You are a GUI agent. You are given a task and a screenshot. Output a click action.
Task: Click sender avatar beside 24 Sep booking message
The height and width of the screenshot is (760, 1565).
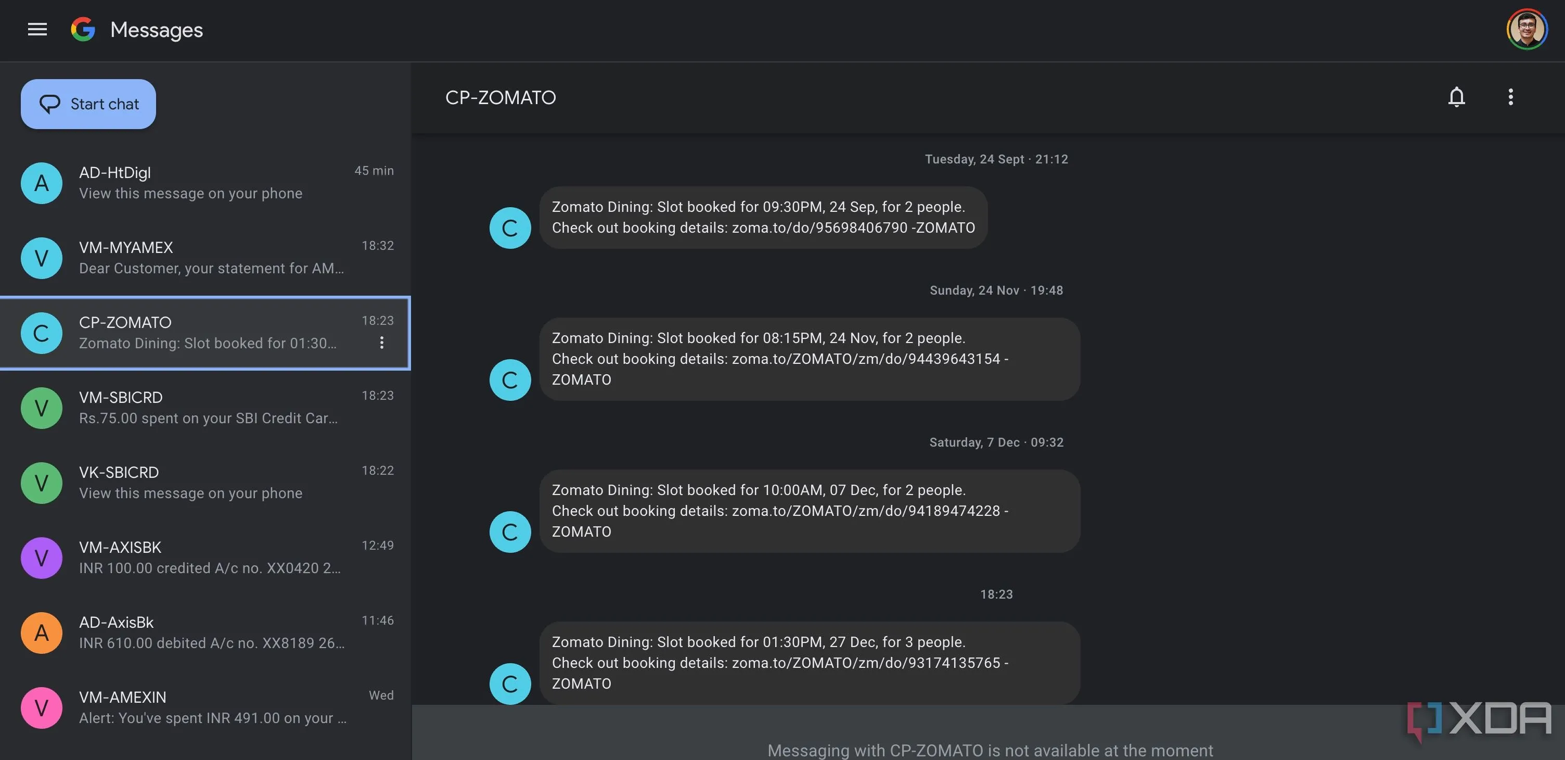click(x=510, y=228)
